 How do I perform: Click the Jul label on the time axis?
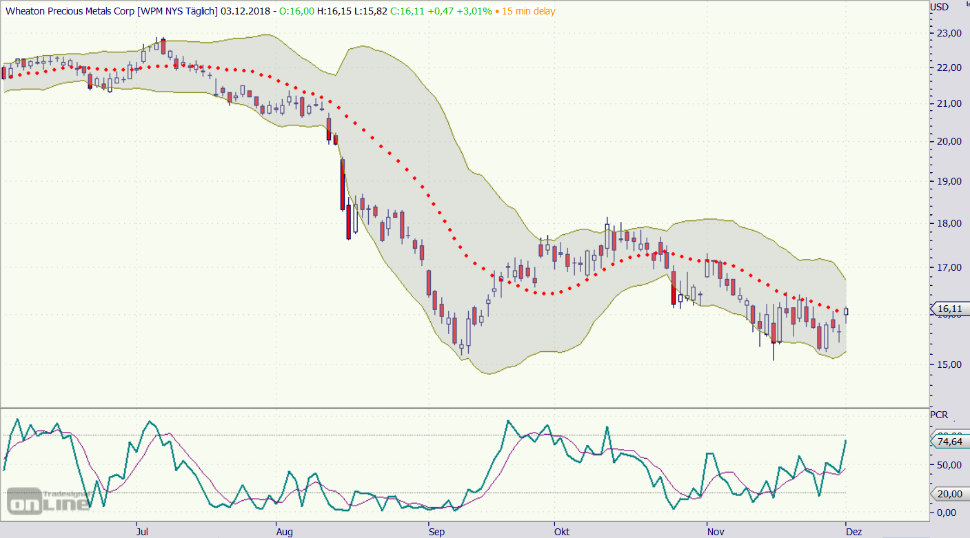pyautogui.click(x=143, y=532)
